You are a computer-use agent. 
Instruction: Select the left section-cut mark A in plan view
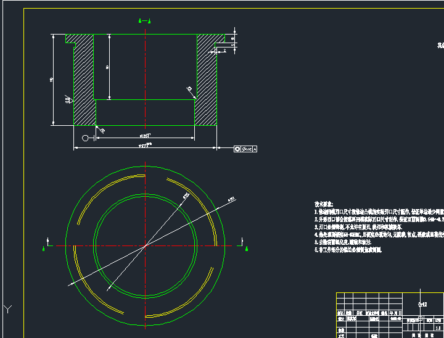[x=43, y=249]
